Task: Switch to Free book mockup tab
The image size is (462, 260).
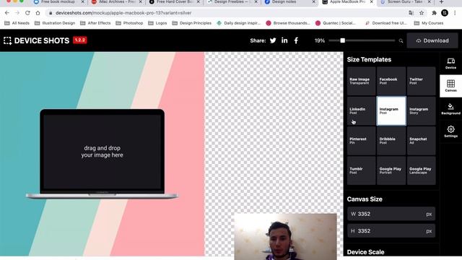Action: [x=58, y=2]
